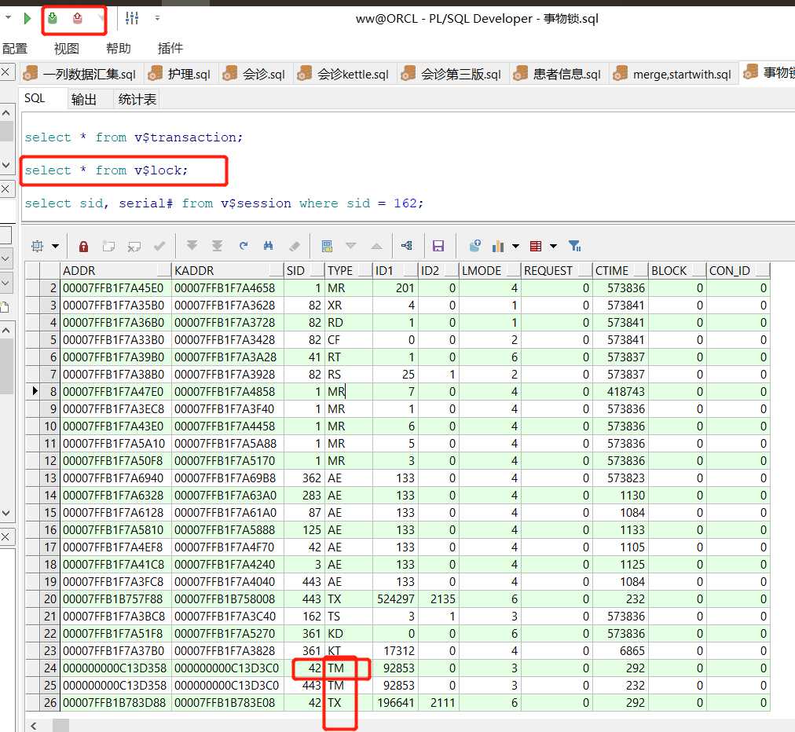Image resolution: width=795 pixels, height=732 pixels.
Task: Open the 视图 menu
Action: pos(67,49)
